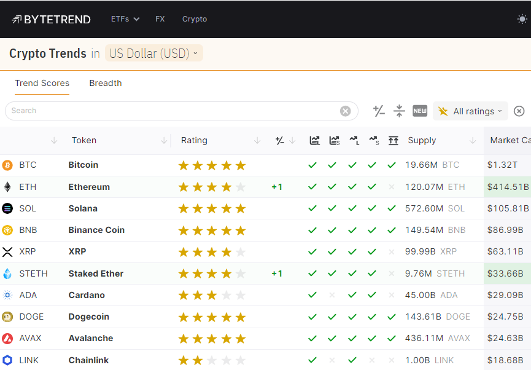Click the $414.51B market cap cell

point(508,187)
